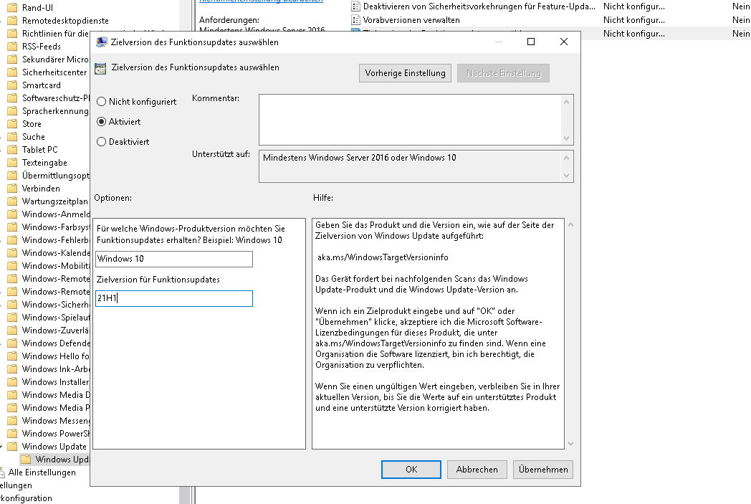Image resolution: width=751 pixels, height=504 pixels.
Task: Click the icon next to 'Vorabversionen verwalten'
Action: (355, 20)
